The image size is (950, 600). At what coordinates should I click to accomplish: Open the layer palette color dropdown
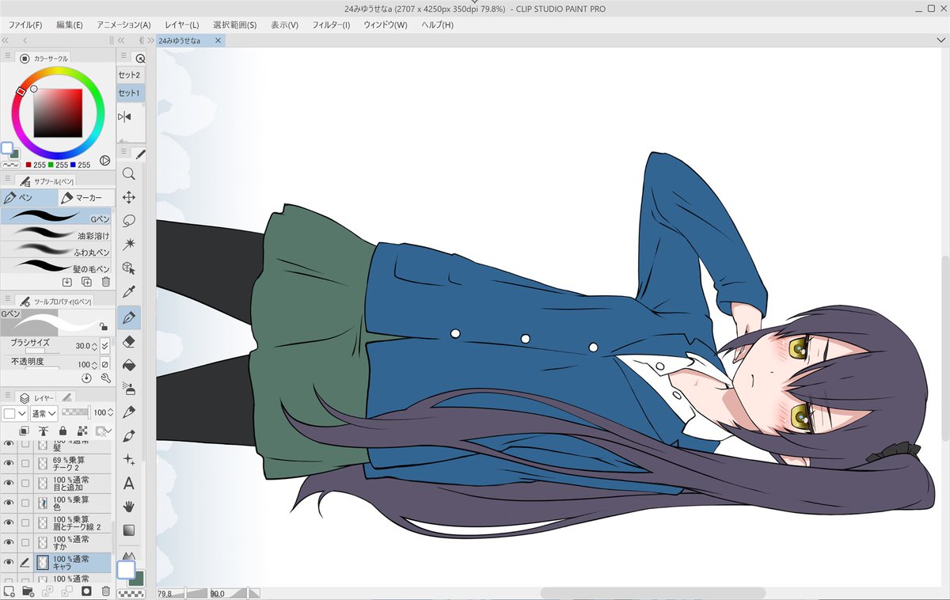[14, 413]
